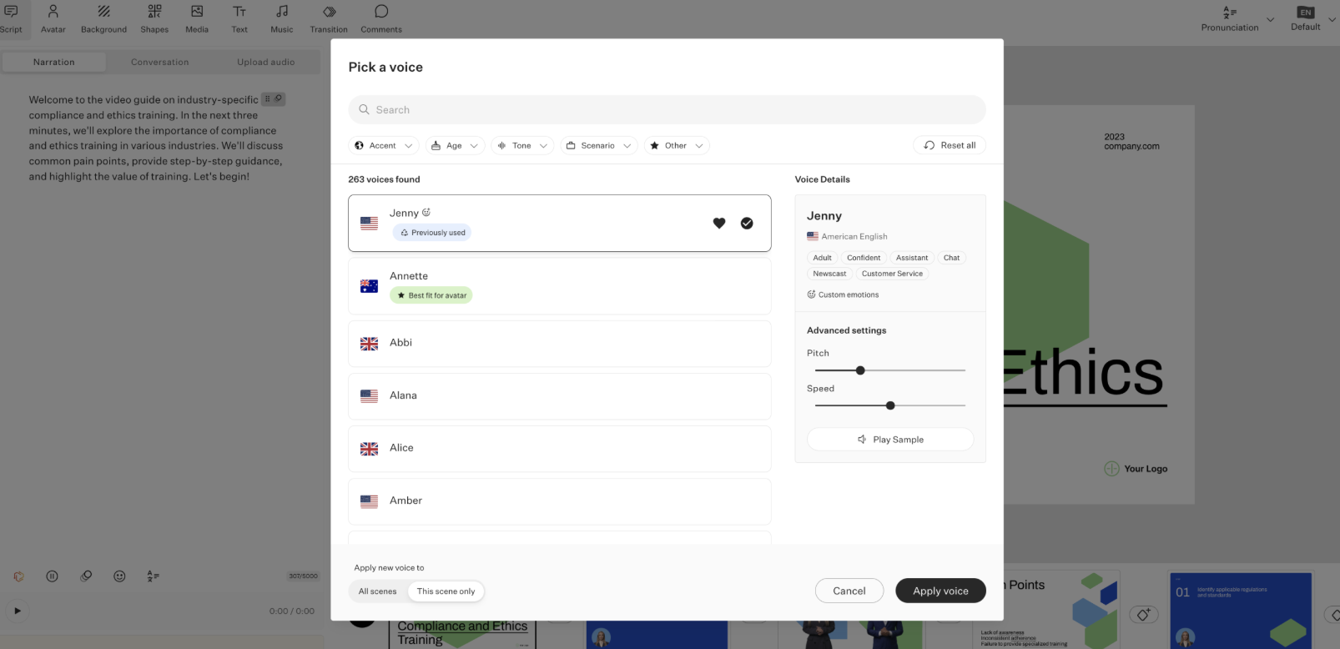Image resolution: width=1340 pixels, height=649 pixels.
Task: Click Reset all filters
Action: (950, 145)
